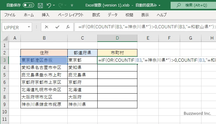Click the 東京都 cell in column C
216x124 pixels.
[x=82, y=60]
